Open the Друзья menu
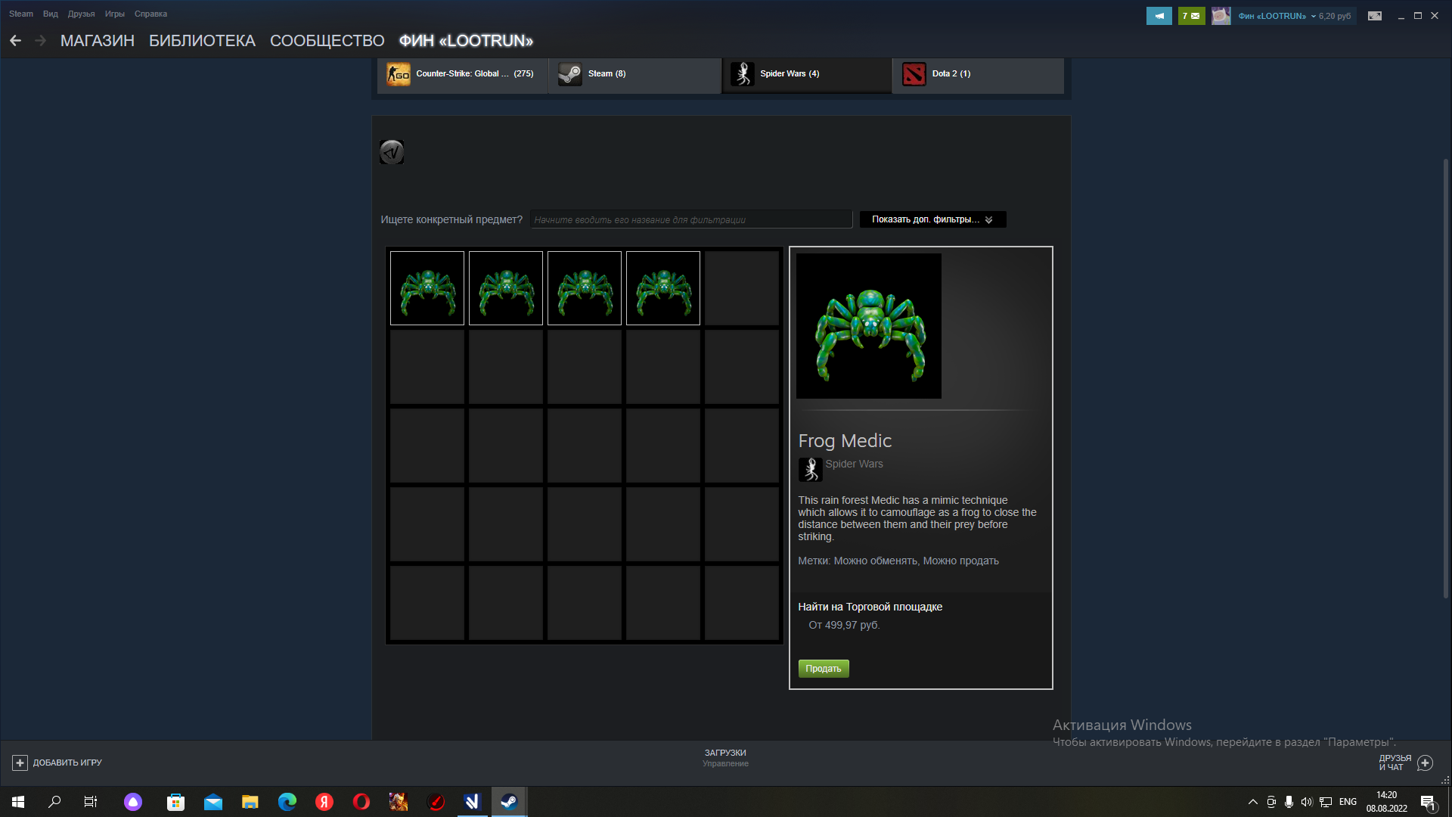The image size is (1452, 817). tap(81, 14)
